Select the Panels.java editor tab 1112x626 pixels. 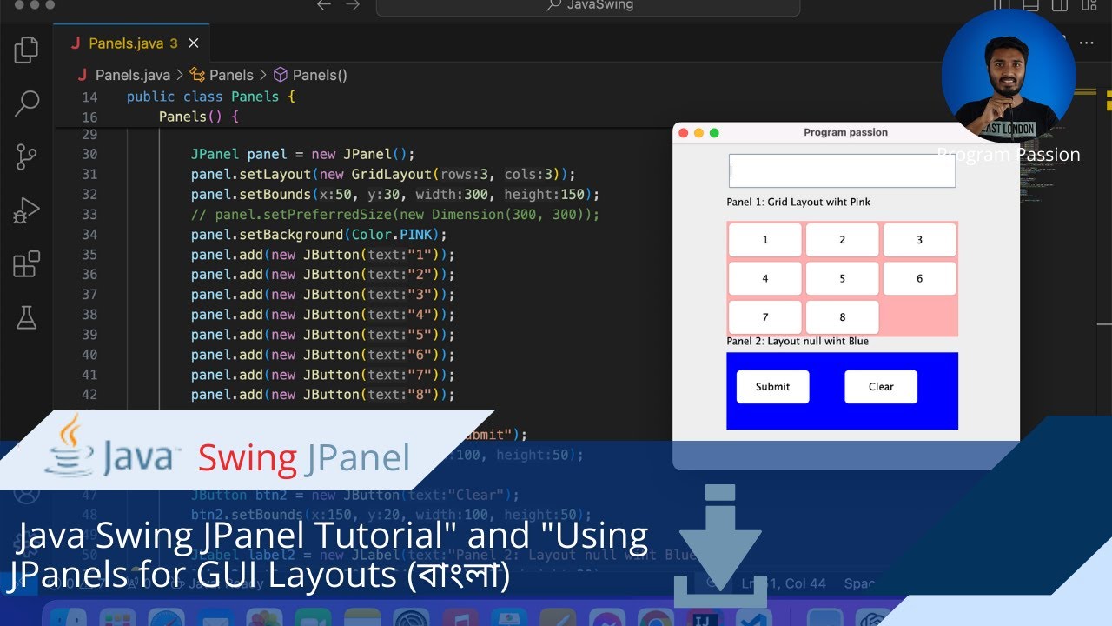point(132,43)
